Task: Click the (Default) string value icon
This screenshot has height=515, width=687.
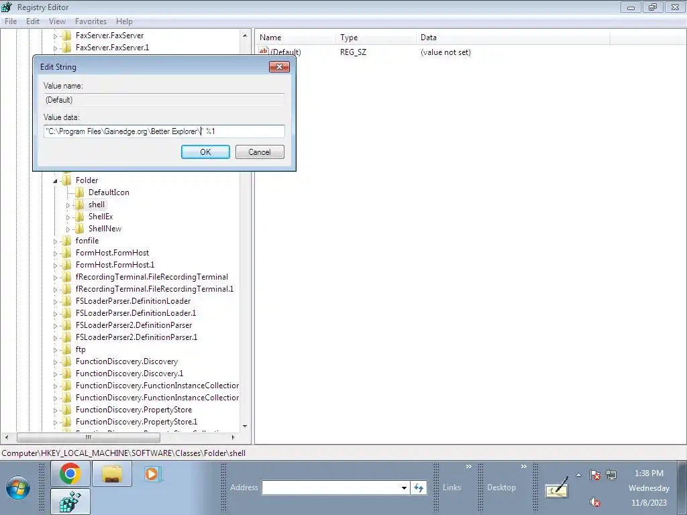Action: [x=263, y=51]
